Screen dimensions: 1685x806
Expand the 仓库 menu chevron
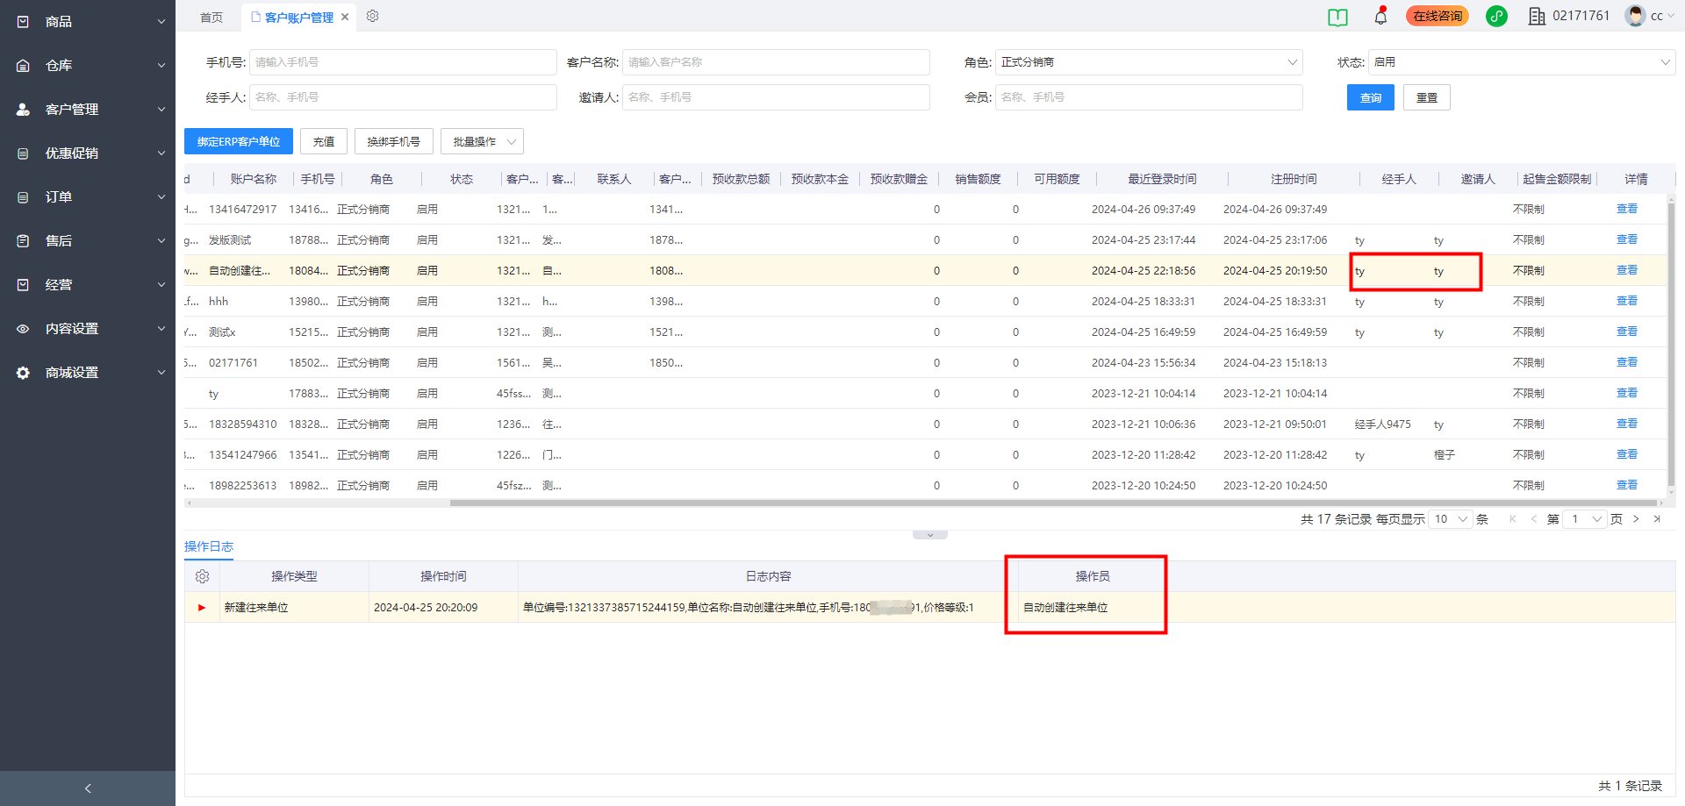coord(161,65)
